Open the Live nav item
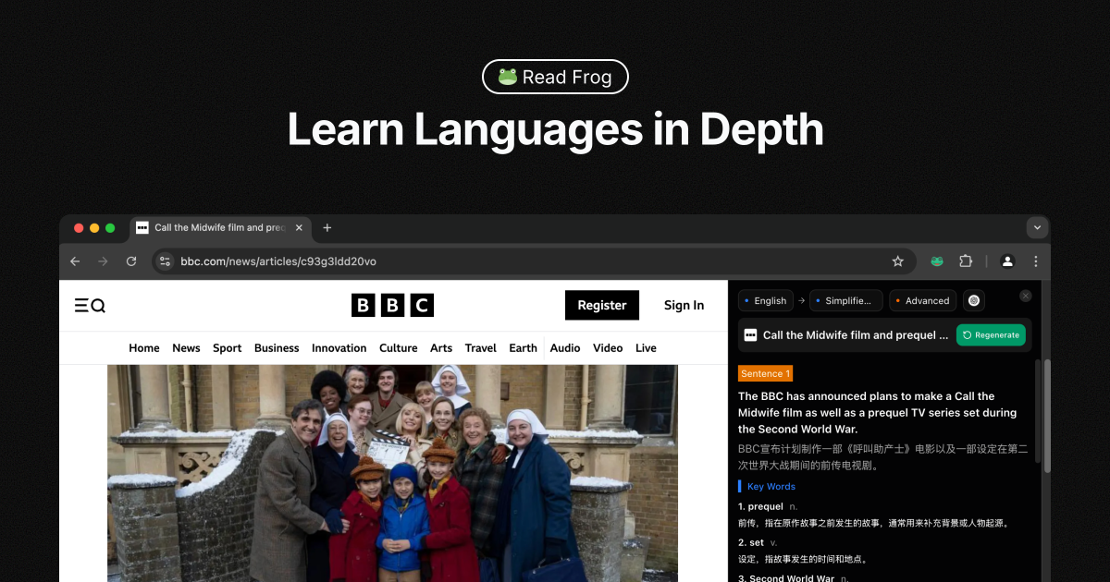1110x582 pixels. (646, 348)
